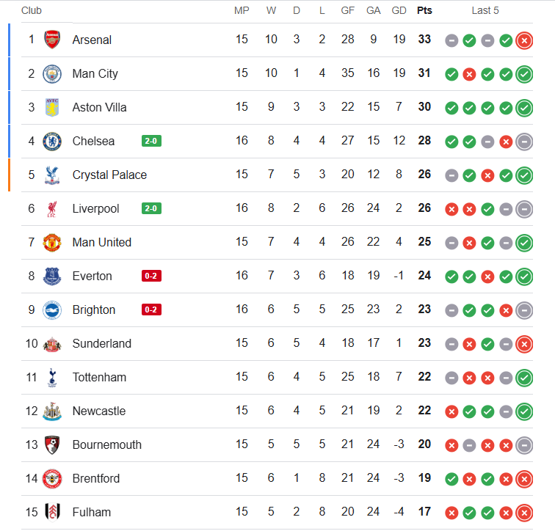Click Everton's red 0-2 score badge
This screenshot has width=555, height=531.
point(151,276)
